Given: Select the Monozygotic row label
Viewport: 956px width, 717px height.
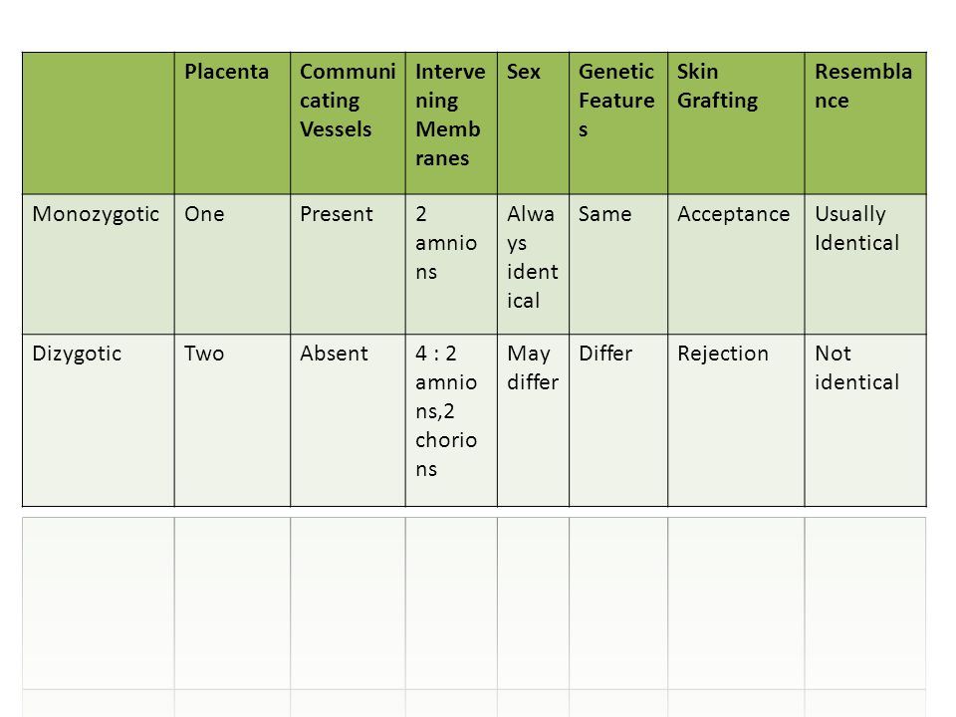Looking at the screenshot, I should pos(99,264).
